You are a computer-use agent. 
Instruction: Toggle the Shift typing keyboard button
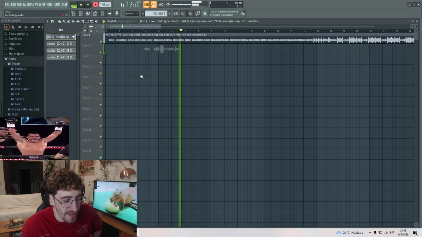pos(176,13)
